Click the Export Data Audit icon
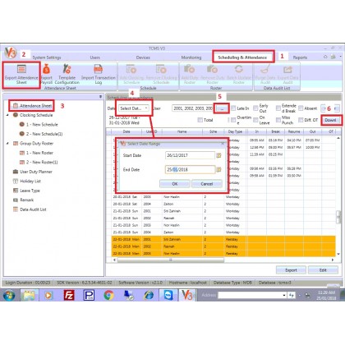Viewport: 345px width, 345px height. click(x=287, y=70)
